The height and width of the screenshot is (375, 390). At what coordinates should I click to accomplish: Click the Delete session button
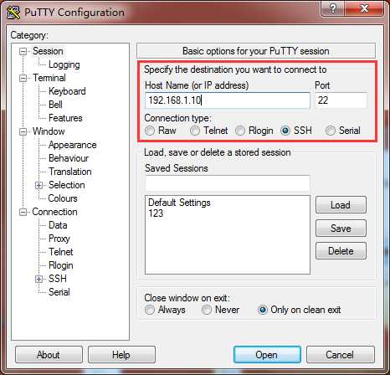pos(341,251)
